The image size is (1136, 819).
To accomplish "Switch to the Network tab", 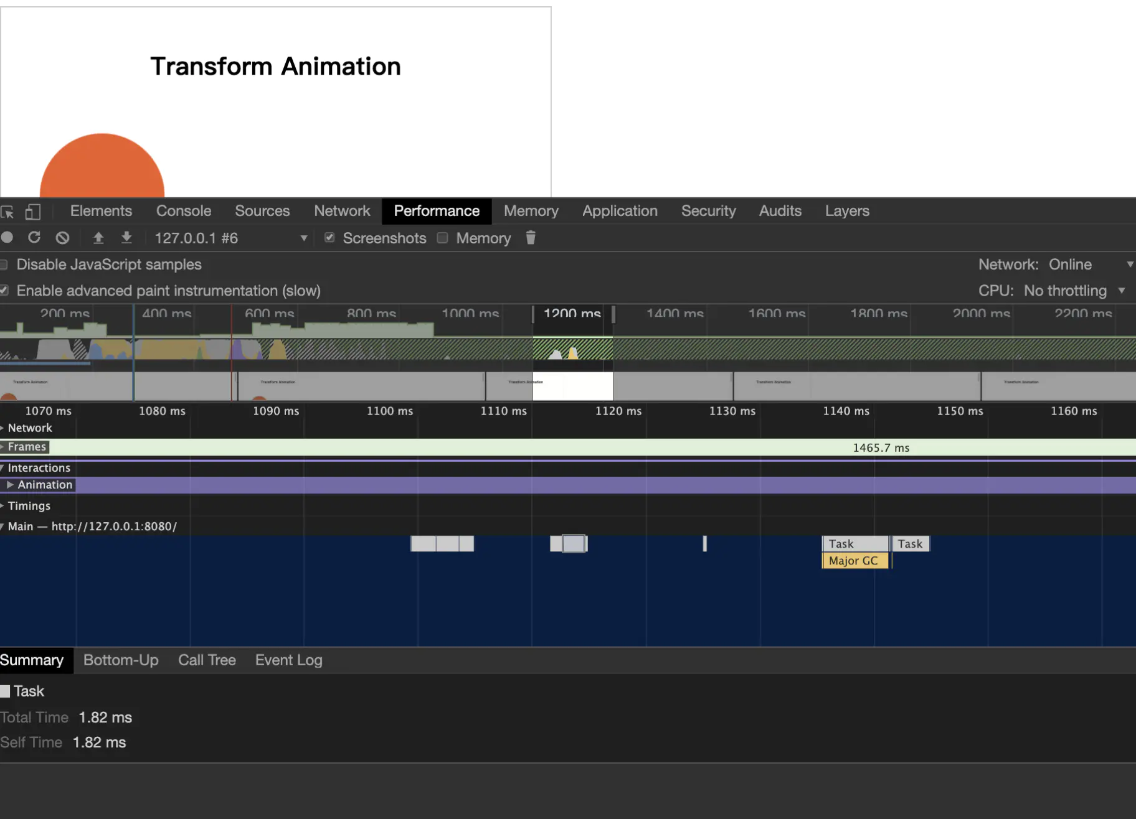I will click(x=342, y=211).
